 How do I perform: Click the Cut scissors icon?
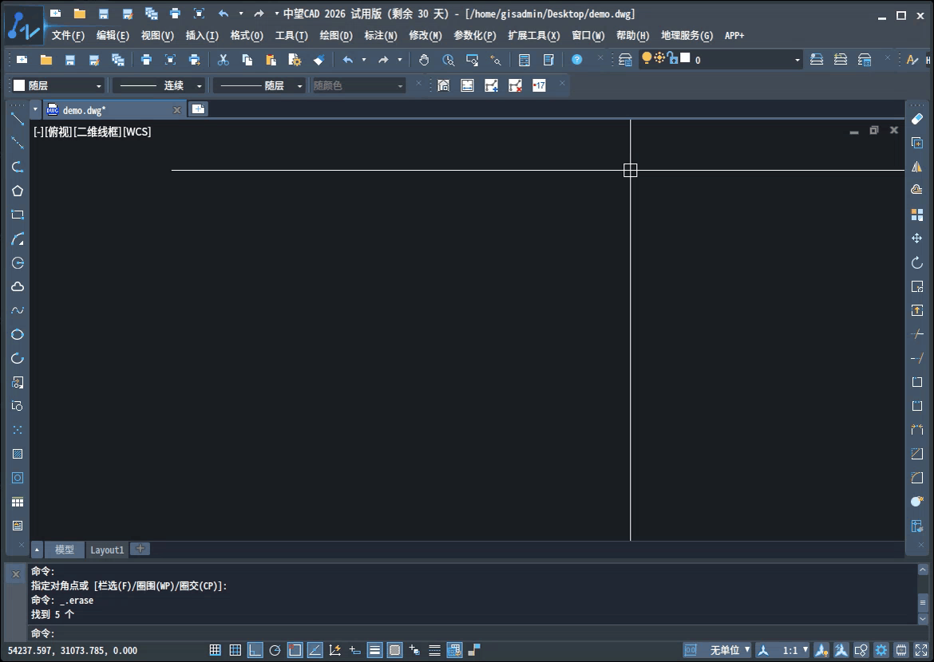point(223,60)
